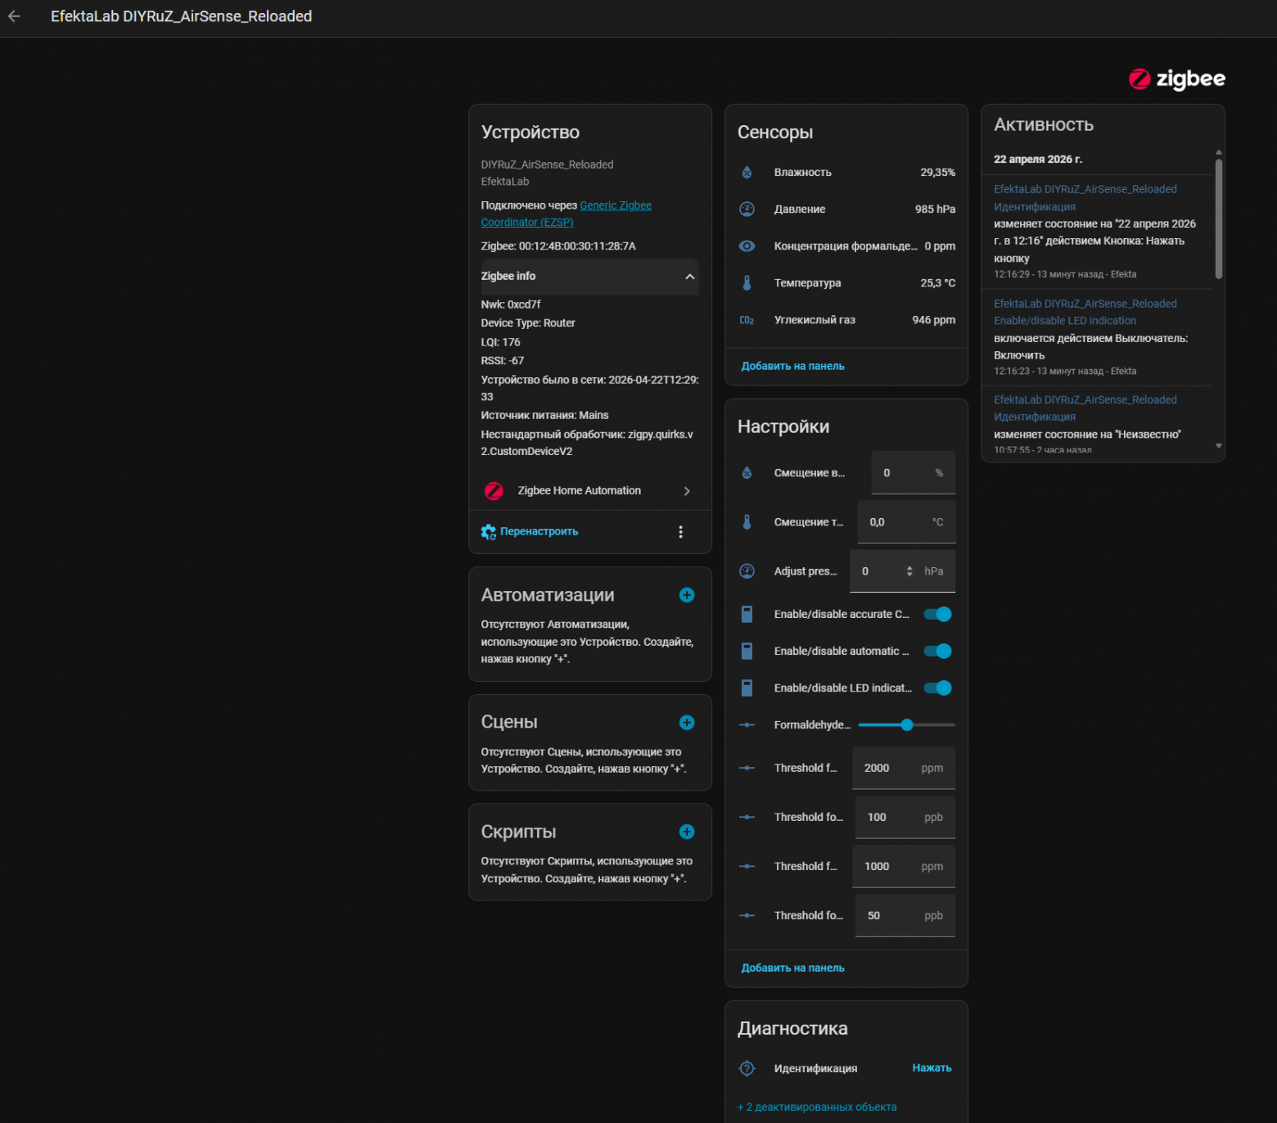Click the zigbee logo
Image resolution: width=1277 pixels, height=1123 pixels.
click(x=1176, y=79)
